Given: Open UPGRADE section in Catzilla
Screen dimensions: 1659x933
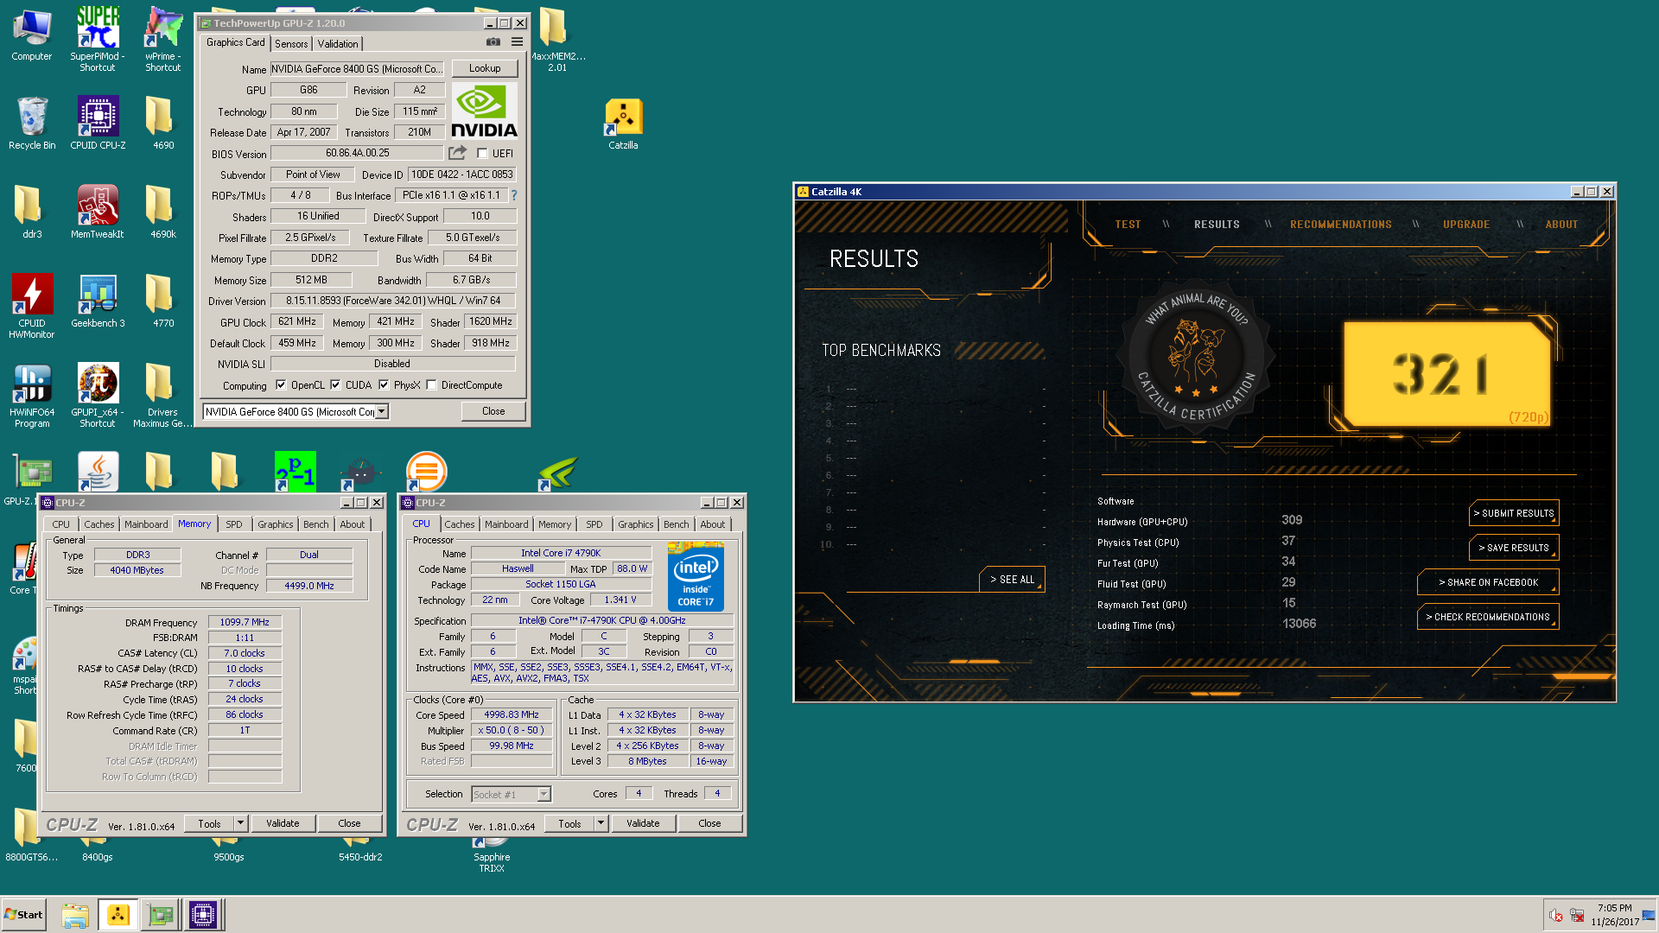Looking at the screenshot, I should coord(1466,225).
